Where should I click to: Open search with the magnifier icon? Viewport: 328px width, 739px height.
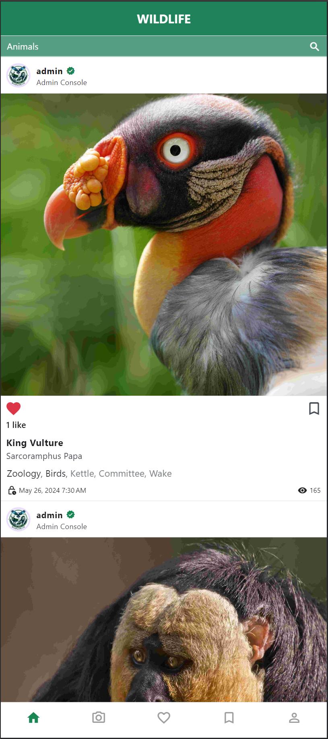click(x=314, y=47)
